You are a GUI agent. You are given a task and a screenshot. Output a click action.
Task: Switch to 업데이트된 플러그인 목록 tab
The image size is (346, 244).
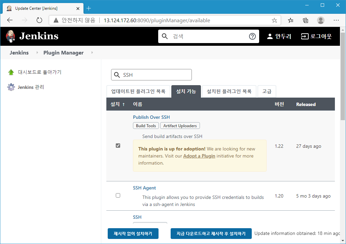138,91
